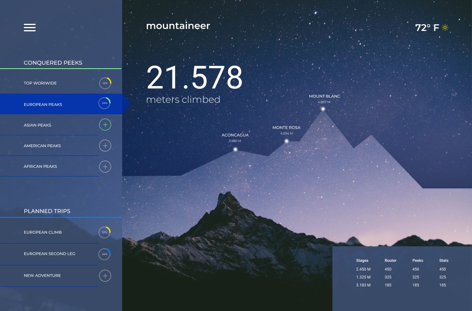The image size is (472, 311).
Task: Click plus icon beside African Peaks
Action: click(x=105, y=167)
